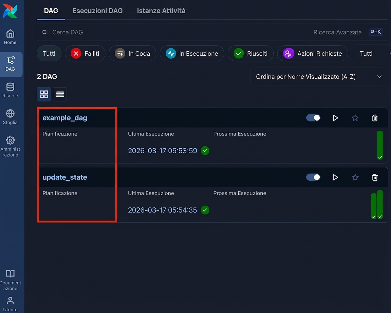Image resolution: width=391 pixels, height=313 pixels.
Task: Open the DAG sidebar section
Action: pos(11,64)
